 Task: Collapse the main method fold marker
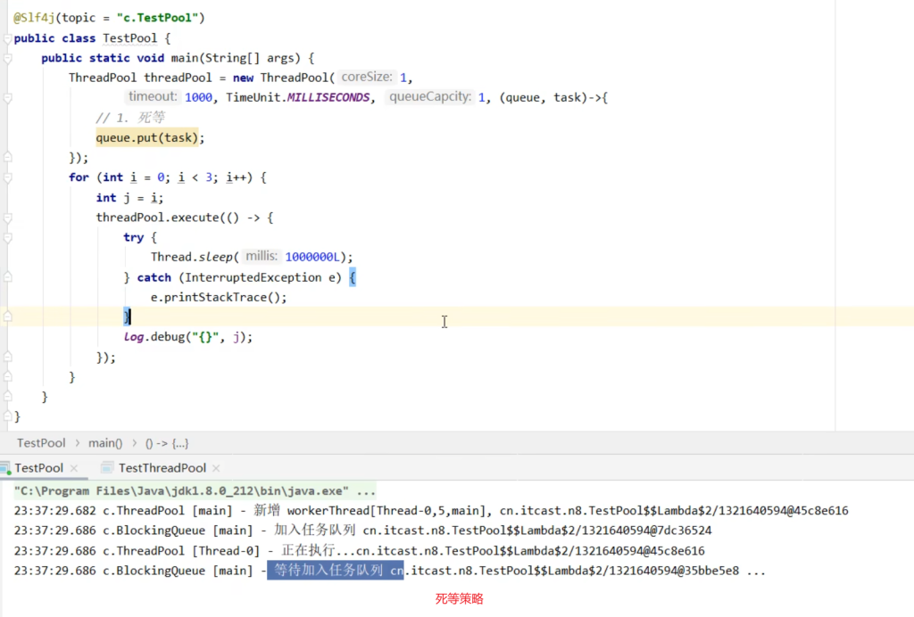tap(7, 58)
